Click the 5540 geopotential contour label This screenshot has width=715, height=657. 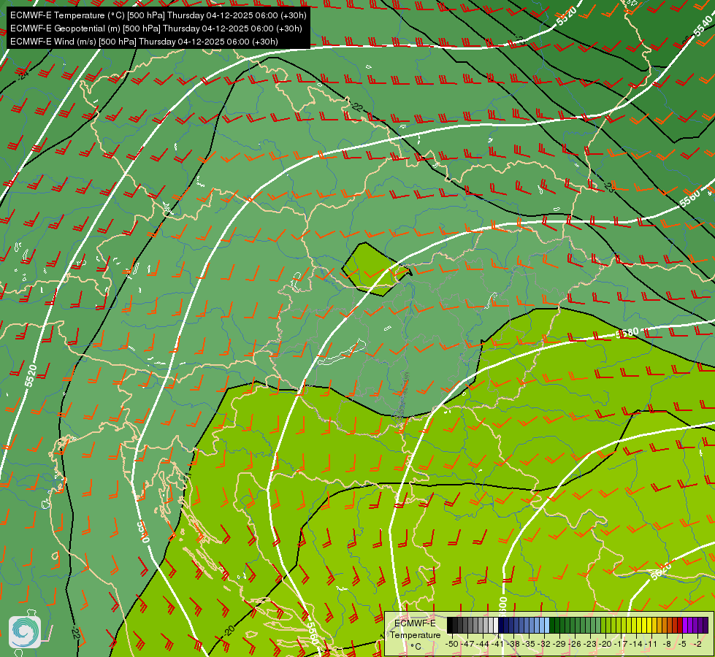pyautogui.click(x=703, y=25)
